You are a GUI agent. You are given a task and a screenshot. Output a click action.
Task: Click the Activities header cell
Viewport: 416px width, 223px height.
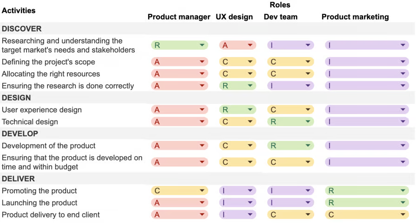[19, 11]
